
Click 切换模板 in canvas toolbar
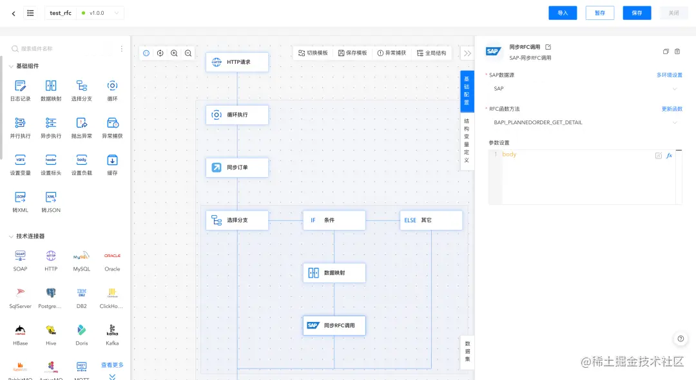[x=313, y=53]
